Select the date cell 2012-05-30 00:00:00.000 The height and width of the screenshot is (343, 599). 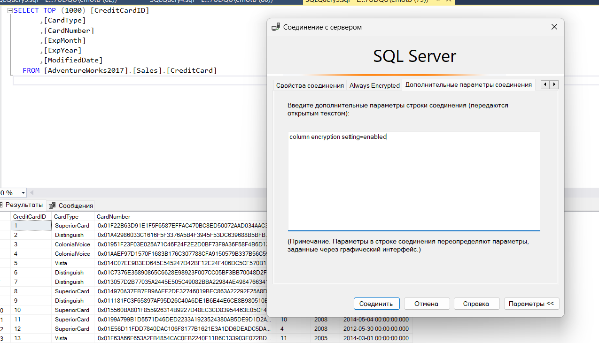pyautogui.click(x=376, y=329)
